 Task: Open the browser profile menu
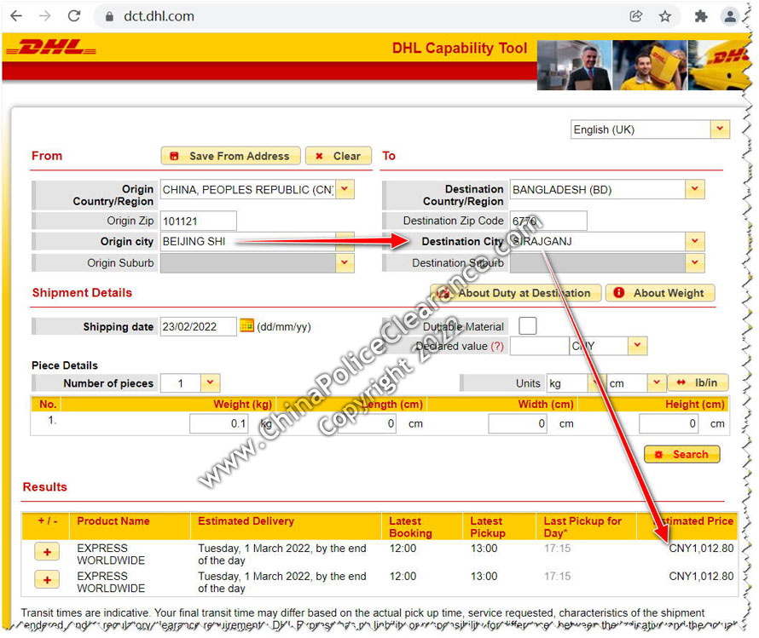tap(729, 16)
